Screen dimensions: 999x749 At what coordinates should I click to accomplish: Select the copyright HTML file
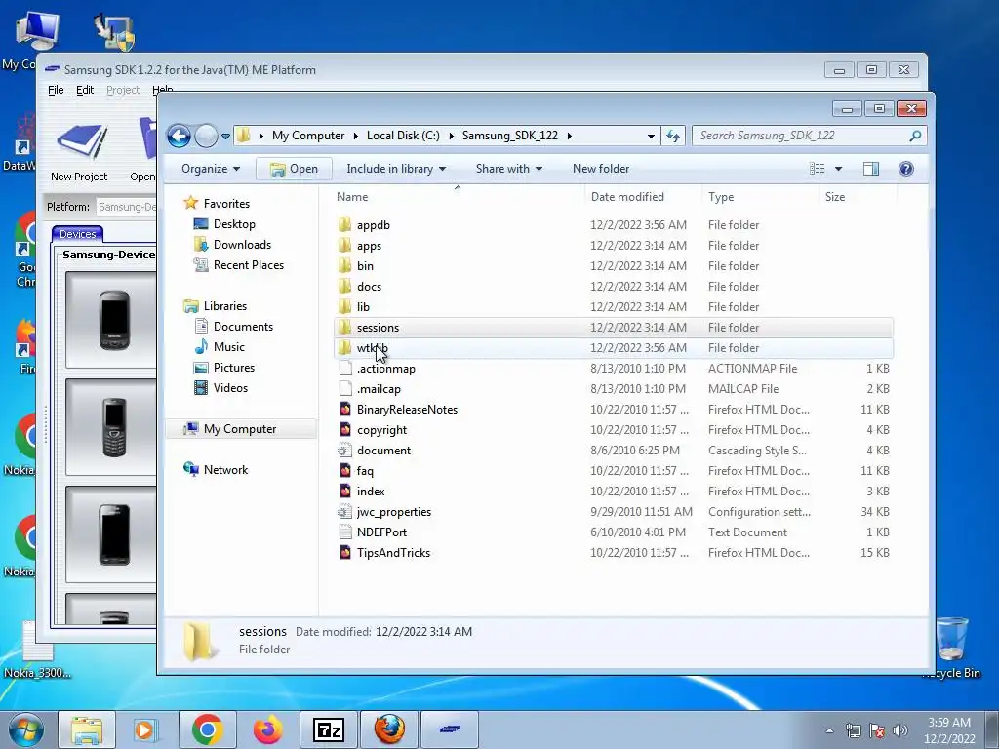613,430
